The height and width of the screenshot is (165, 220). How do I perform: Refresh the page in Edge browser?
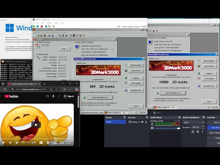[5, 89]
